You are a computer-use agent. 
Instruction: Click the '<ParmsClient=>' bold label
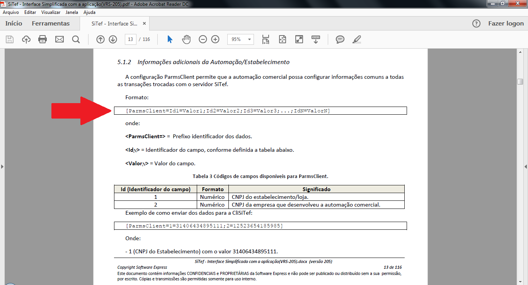[145, 136]
